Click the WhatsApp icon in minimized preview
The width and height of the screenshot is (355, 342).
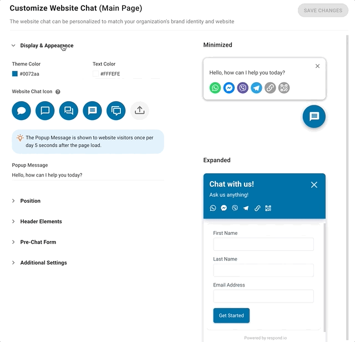pyautogui.click(x=215, y=88)
